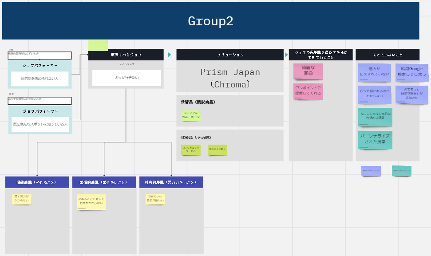Click the teal arrow after ソリューション header
This screenshot has width=431, height=256.
click(286, 55)
